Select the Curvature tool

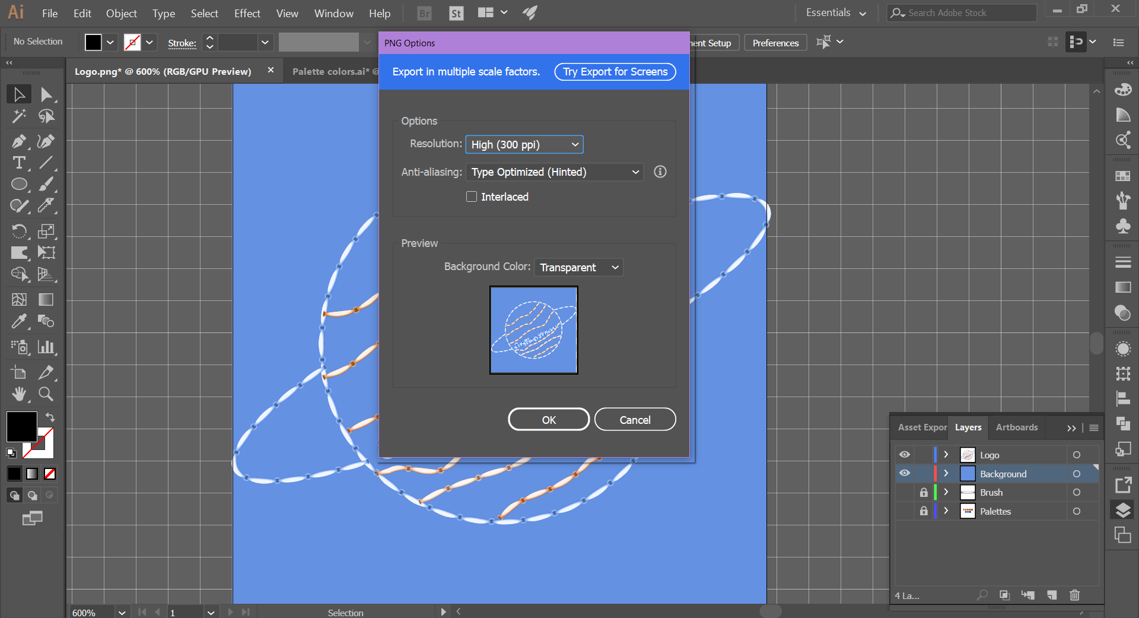point(46,141)
